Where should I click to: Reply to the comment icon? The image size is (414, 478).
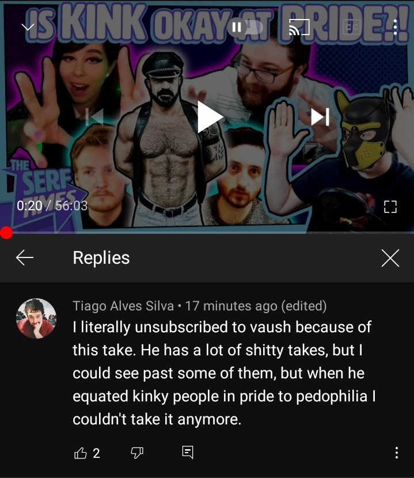(x=188, y=452)
